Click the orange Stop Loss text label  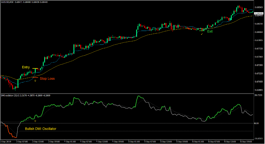point(47,79)
